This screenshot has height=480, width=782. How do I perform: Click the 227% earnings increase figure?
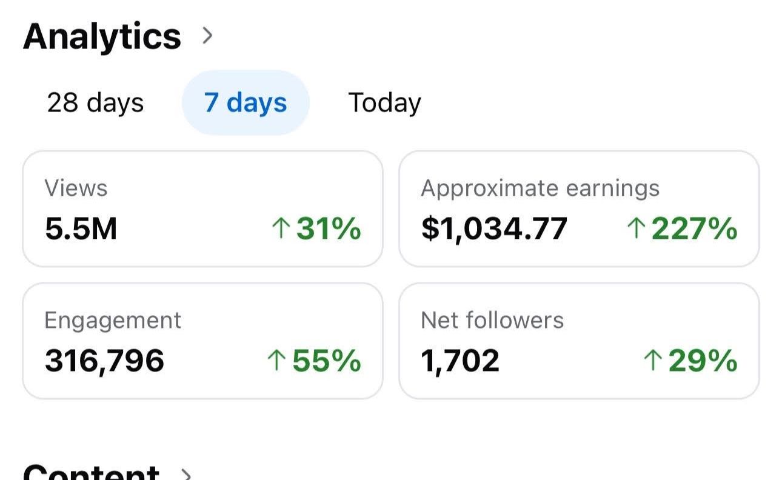[694, 229]
